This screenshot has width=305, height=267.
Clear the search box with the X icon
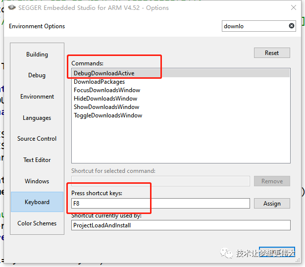291,26
